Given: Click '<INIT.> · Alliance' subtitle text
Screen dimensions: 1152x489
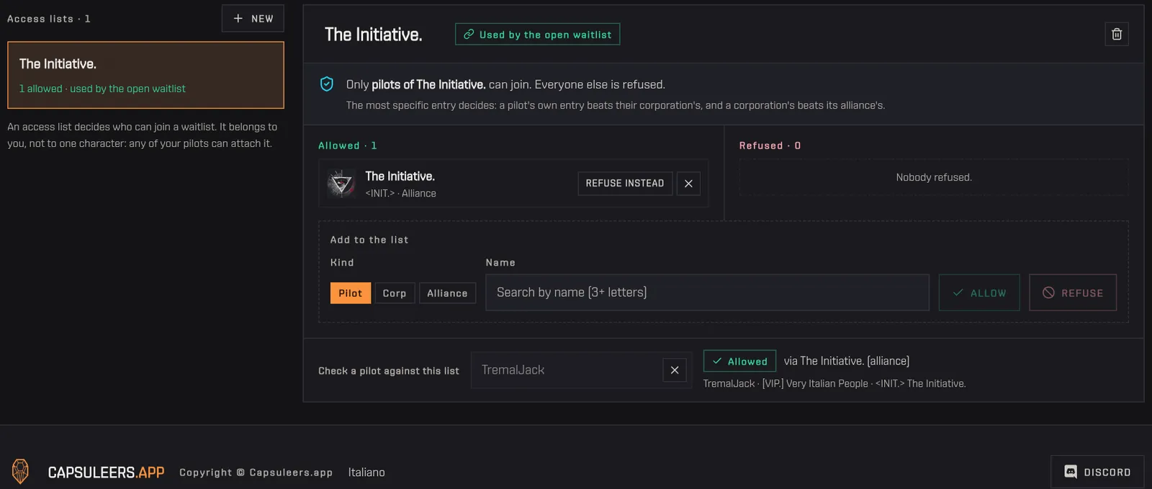Looking at the screenshot, I should click(400, 193).
